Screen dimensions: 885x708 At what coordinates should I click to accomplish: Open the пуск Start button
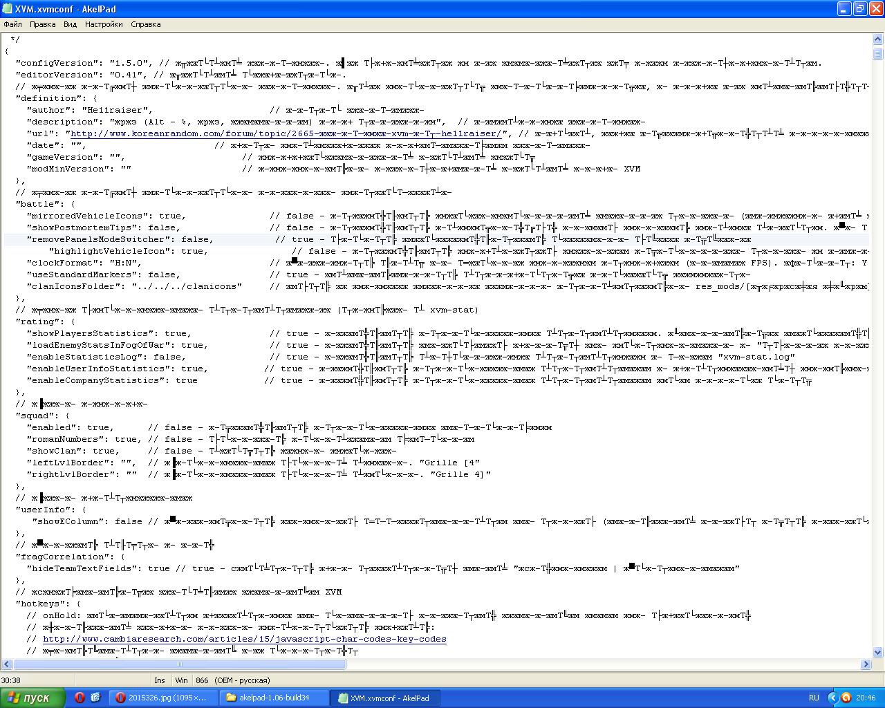point(32,698)
